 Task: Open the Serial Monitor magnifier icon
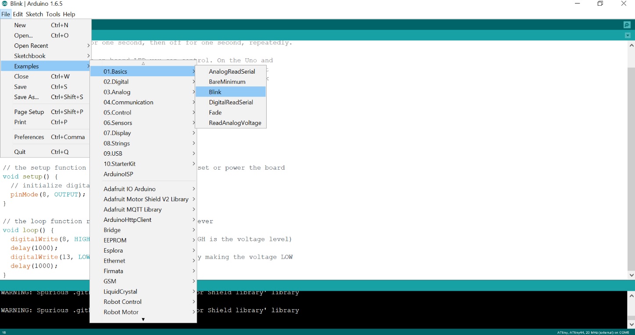627,25
